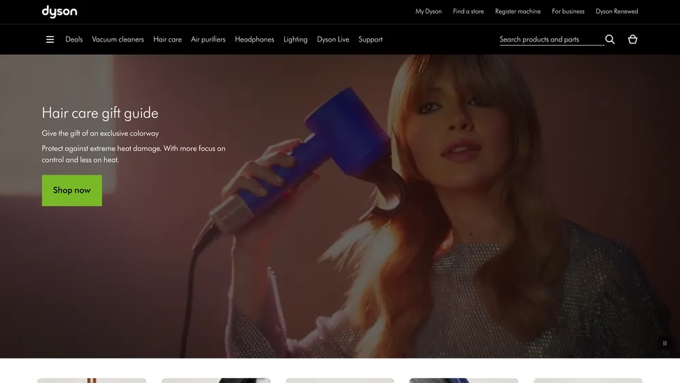The width and height of the screenshot is (680, 383).
Task: Click 'Give the gift of an exclusive colorway' text
Action: [100, 133]
